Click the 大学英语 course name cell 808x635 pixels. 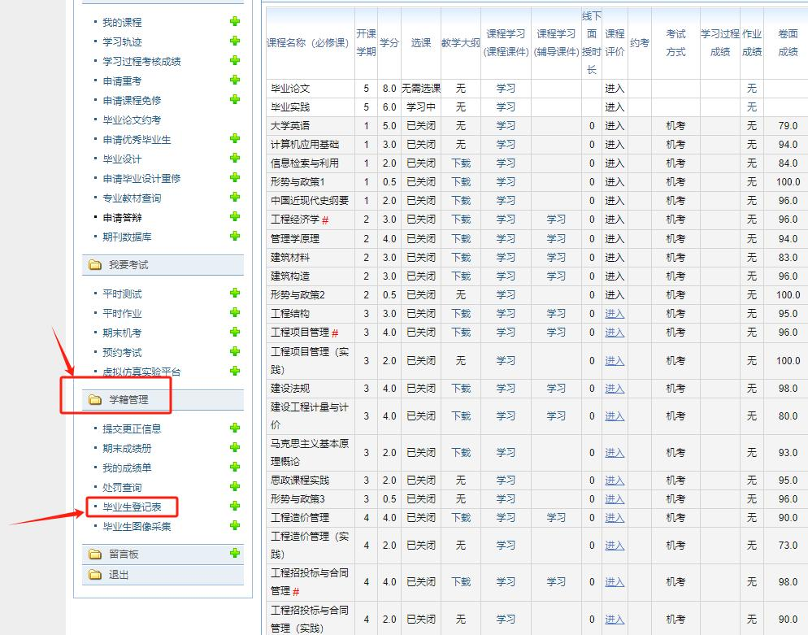tap(290, 126)
